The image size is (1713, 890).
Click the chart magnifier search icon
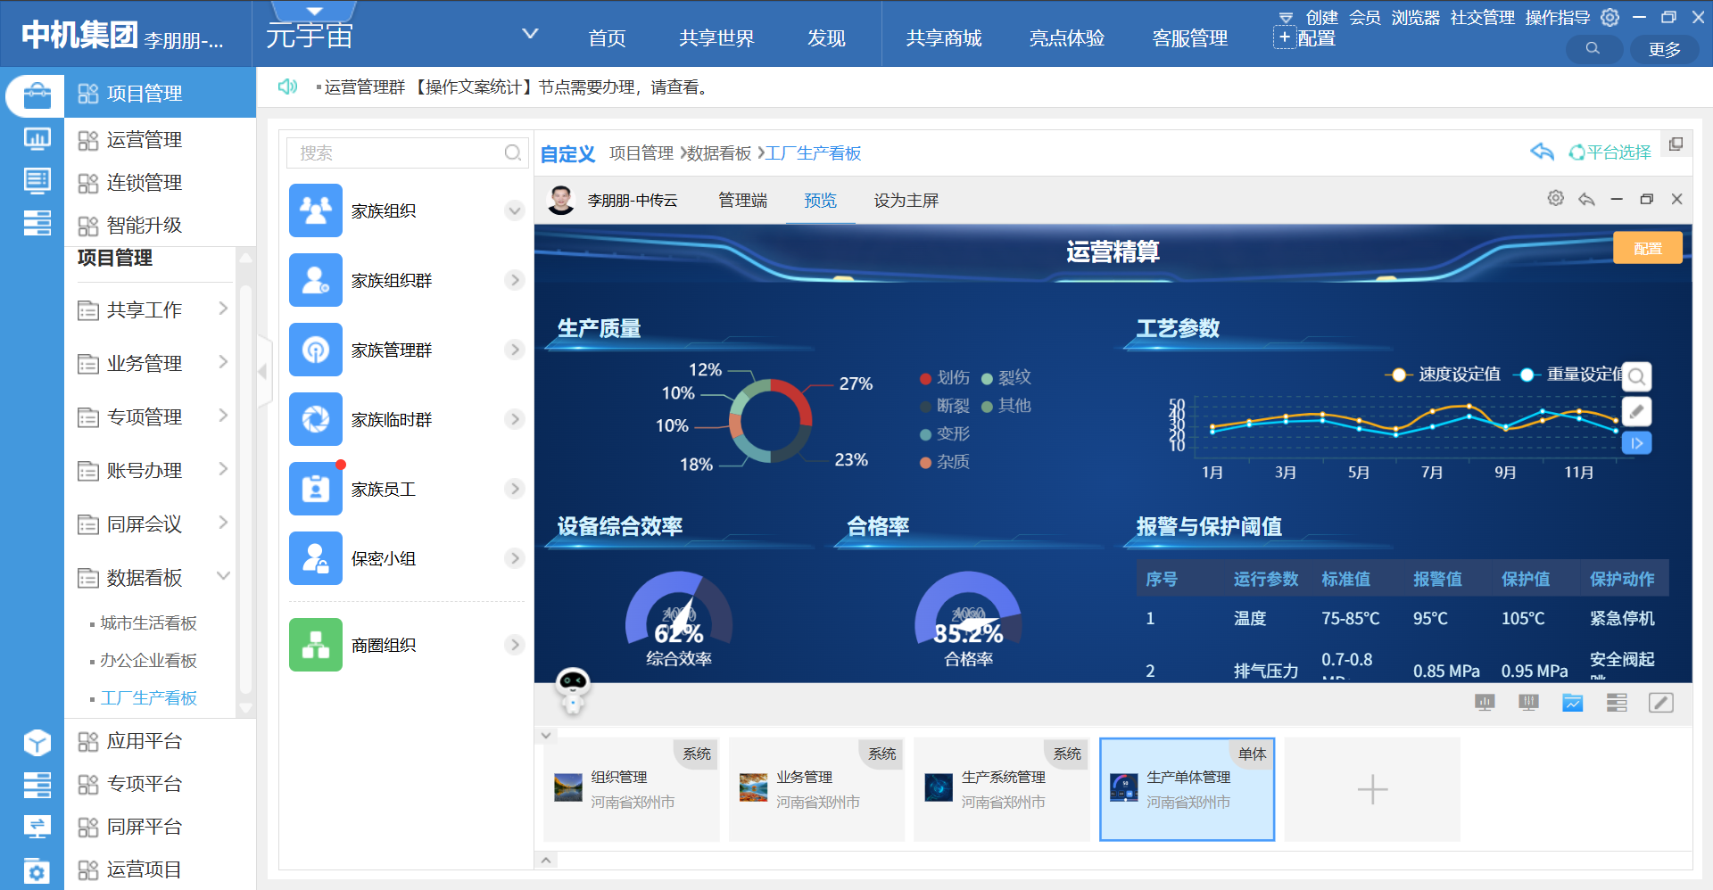(1636, 377)
